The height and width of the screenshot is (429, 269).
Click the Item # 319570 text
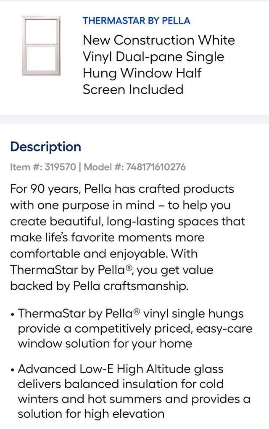click(43, 167)
